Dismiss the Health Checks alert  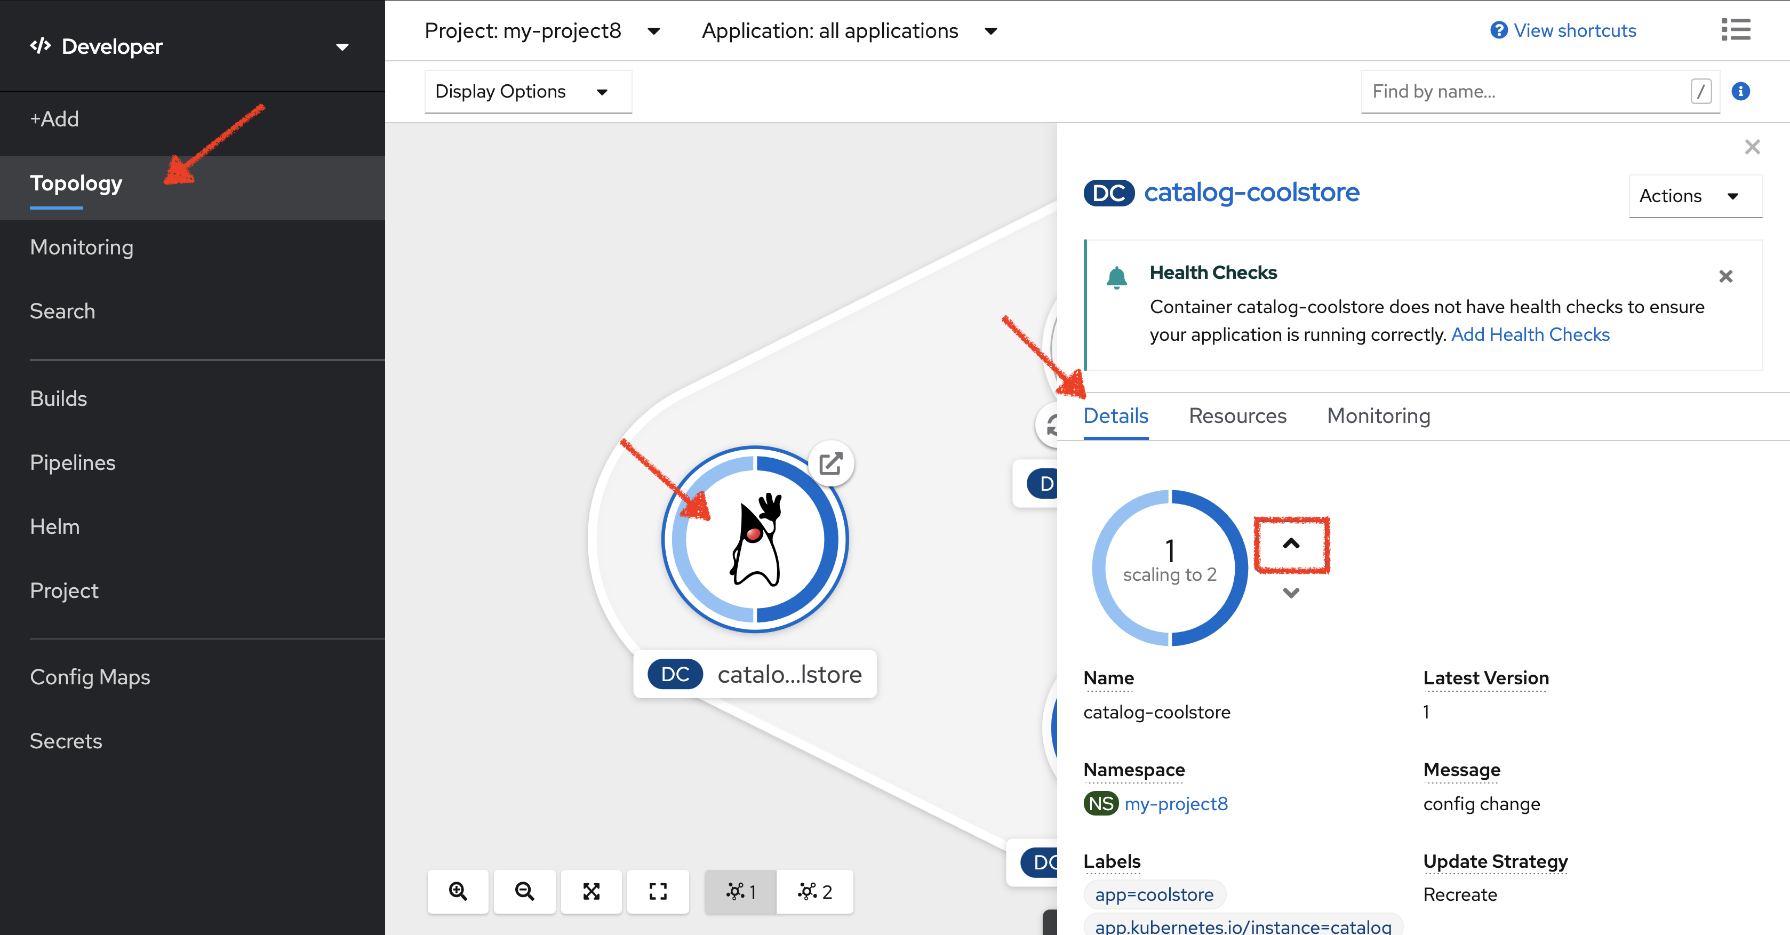1725,276
